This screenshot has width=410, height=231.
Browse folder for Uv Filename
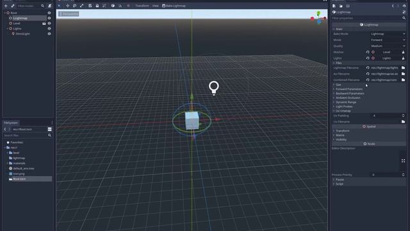pyautogui.click(x=403, y=121)
